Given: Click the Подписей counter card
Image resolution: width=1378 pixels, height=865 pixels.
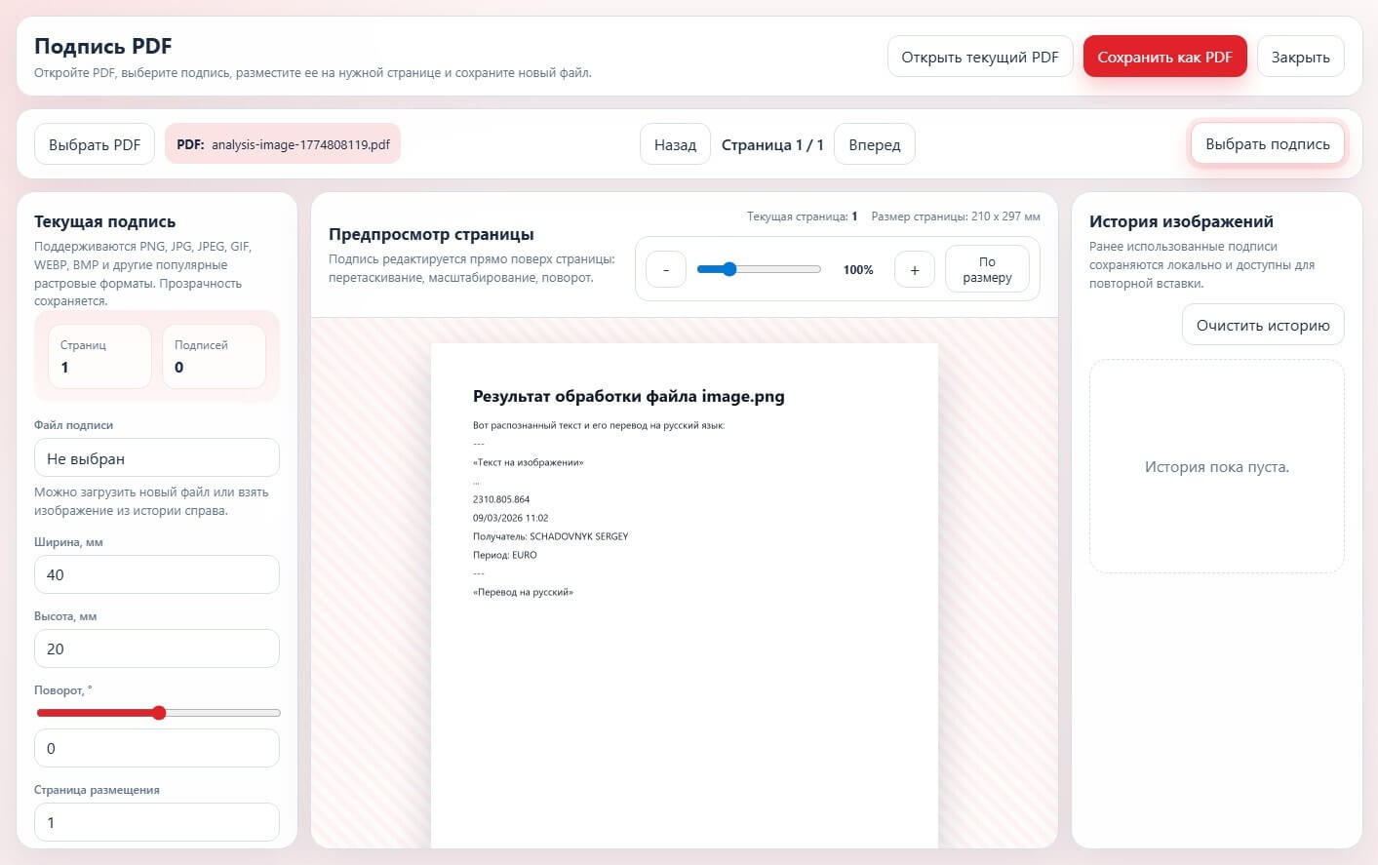Looking at the screenshot, I should [x=214, y=357].
